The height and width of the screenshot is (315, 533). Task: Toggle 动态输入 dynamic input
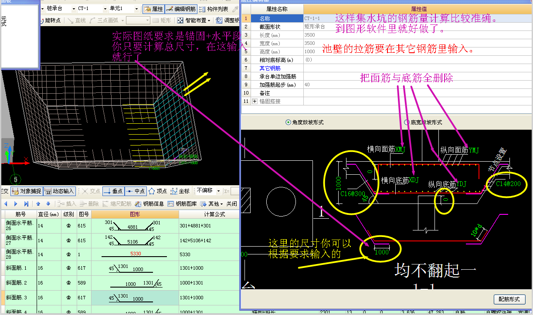(59, 191)
